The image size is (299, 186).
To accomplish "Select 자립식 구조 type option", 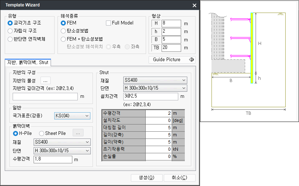I will [x=10, y=31].
